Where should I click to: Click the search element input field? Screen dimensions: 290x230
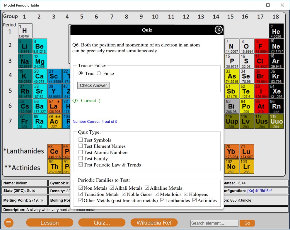point(214,223)
